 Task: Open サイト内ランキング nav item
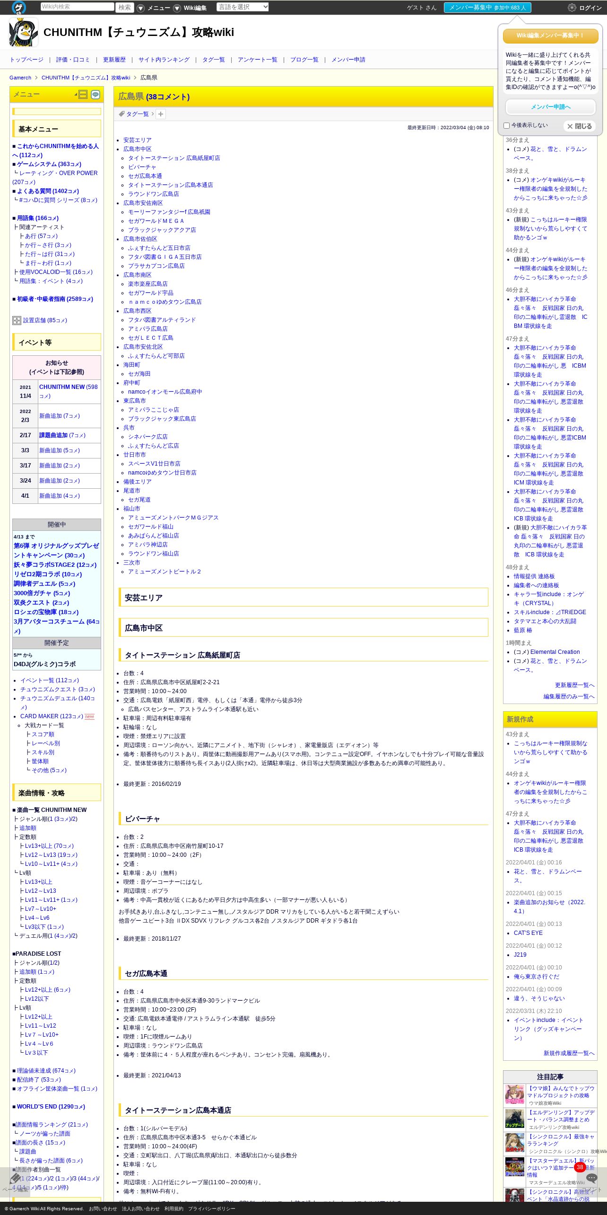[164, 60]
